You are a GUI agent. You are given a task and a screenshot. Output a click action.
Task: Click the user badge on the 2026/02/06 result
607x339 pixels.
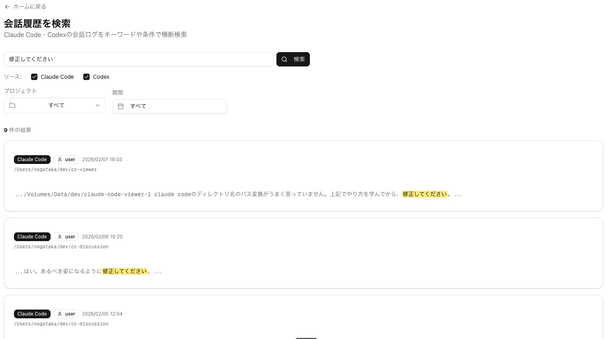pyautogui.click(x=67, y=237)
